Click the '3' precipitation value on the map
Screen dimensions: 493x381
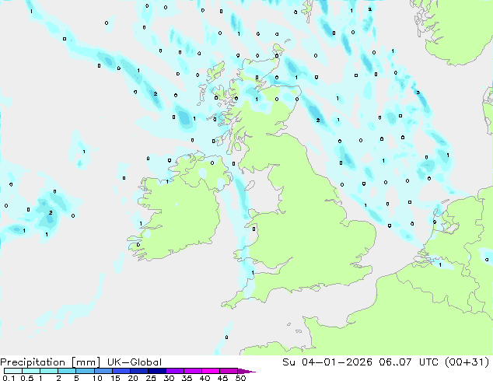point(418,93)
